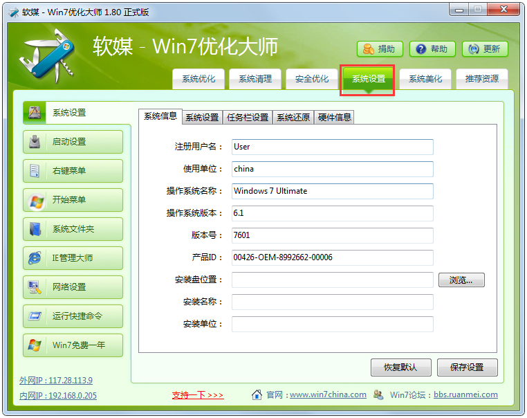Click the 更新 update button
The height and width of the screenshot is (418, 527).
[x=485, y=49]
